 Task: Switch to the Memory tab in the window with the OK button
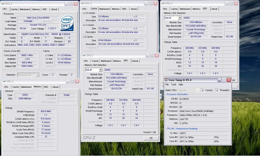coord(117,61)
